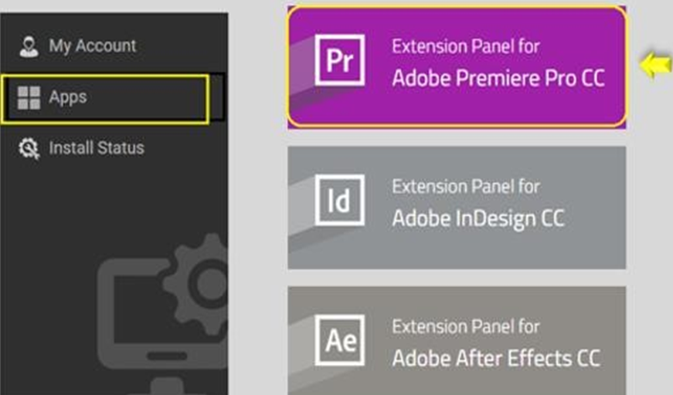The image size is (673, 395).
Task: Click the yellow arrow beside Premiere Pro card
Action: coord(655,65)
